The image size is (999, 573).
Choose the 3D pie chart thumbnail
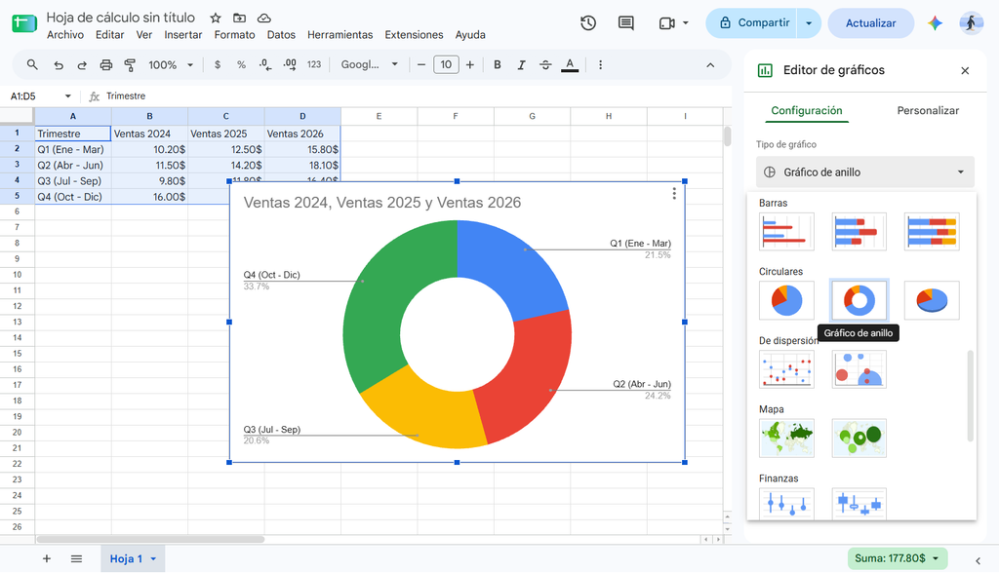[932, 300]
